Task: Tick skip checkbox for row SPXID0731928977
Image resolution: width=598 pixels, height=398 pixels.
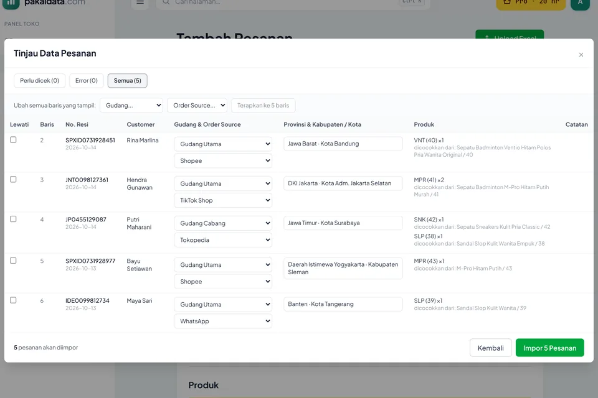Action: pos(13,261)
